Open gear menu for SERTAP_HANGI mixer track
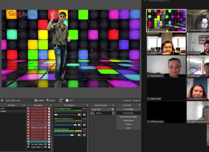 coord(84,125)
